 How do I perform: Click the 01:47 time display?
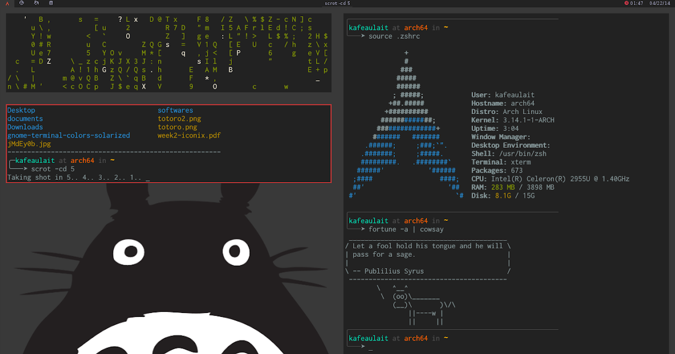(637, 3)
